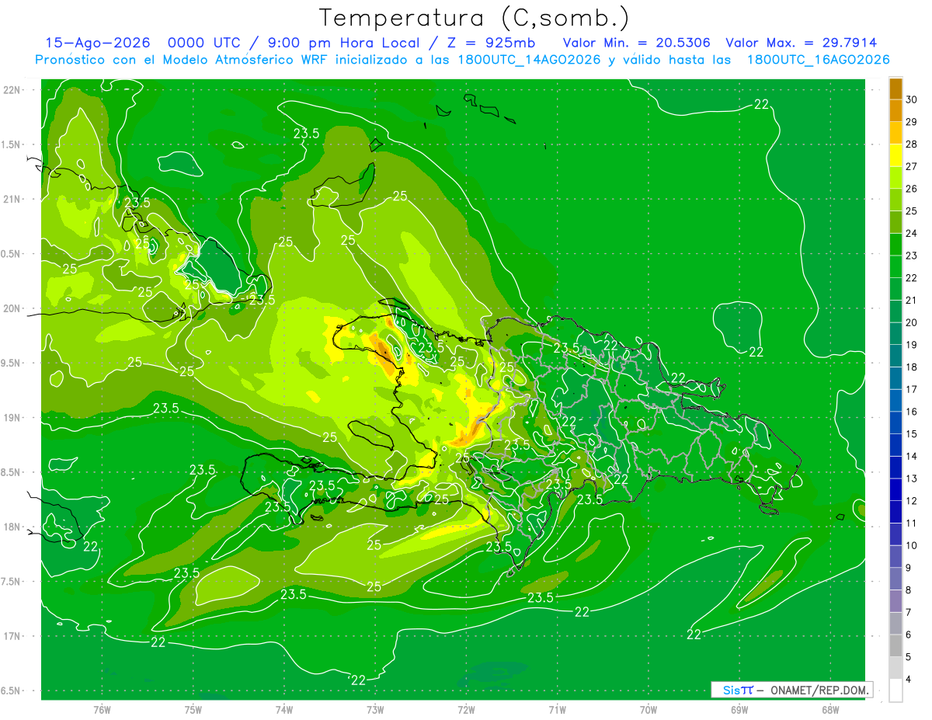Image resolution: width=932 pixels, height=720 pixels.
Task: Click the "28" value on the color bar
Action: coord(911,144)
